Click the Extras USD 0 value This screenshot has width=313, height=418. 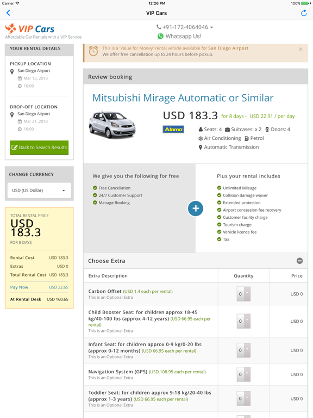coord(62,266)
